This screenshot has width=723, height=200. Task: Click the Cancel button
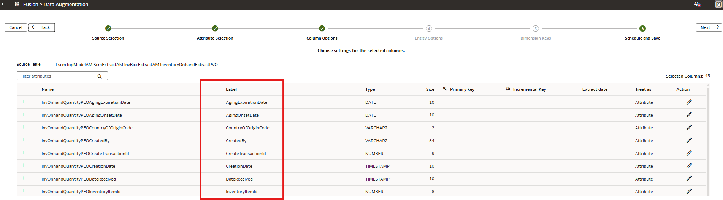click(x=16, y=27)
